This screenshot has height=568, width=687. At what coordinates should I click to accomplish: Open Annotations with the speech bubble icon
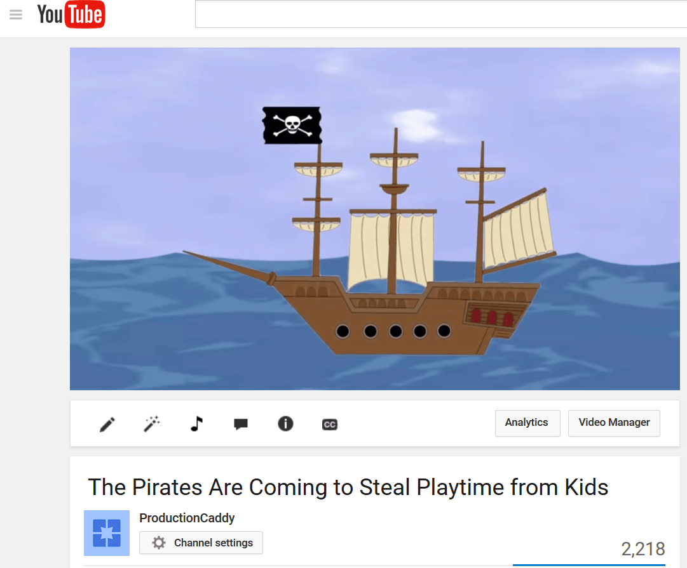point(241,424)
